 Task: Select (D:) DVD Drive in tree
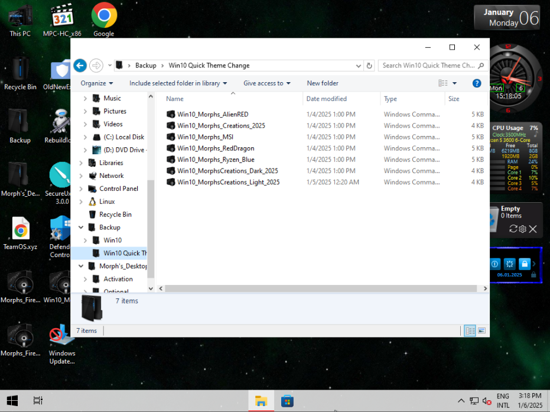tap(124, 150)
